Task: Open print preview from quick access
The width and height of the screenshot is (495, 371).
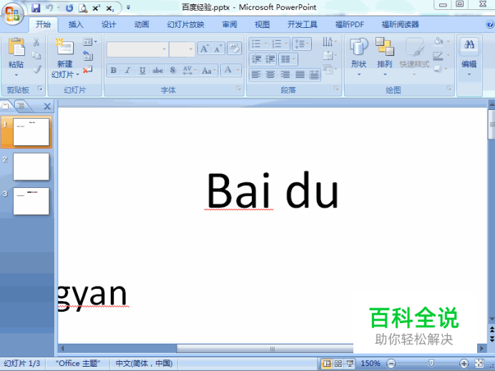Action: pyautogui.click(x=83, y=8)
